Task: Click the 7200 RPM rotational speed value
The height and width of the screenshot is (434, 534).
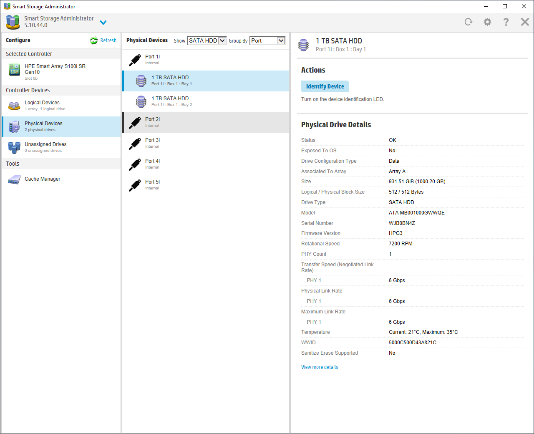Action: click(x=400, y=244)
